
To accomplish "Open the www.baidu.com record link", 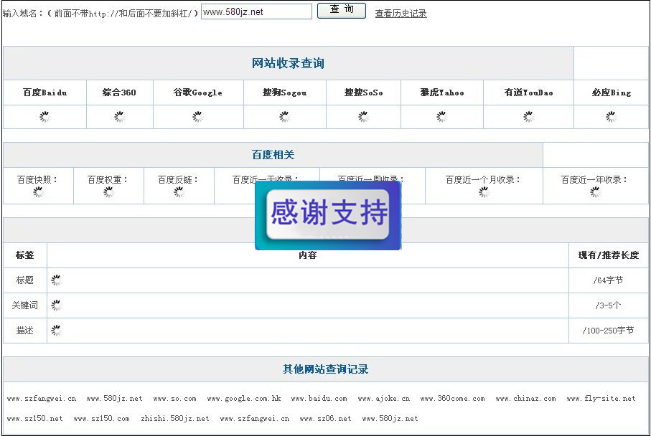I will (319, 399).
